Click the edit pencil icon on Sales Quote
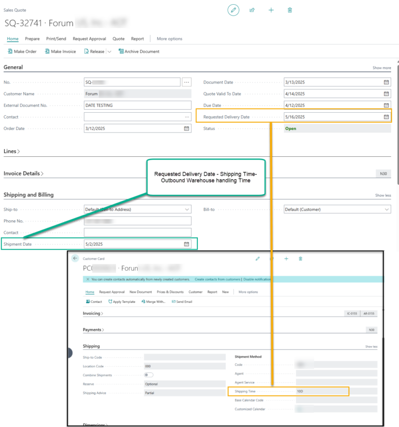 [x=234, y=10]
